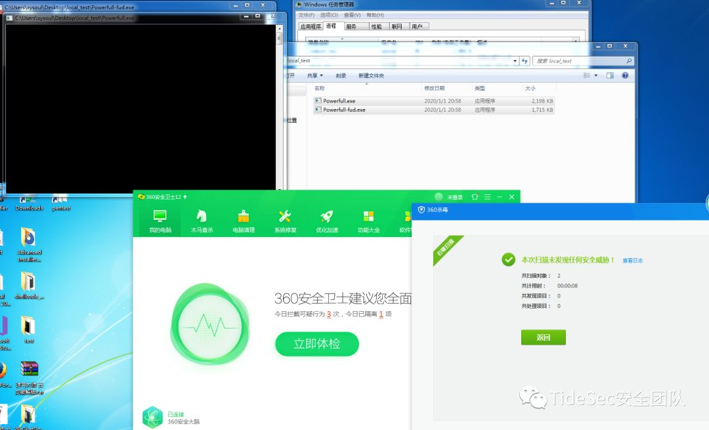This screenshot has width=709, height=430.
Task: Click the Explorer view mode icon
Action: click(587, 75)
